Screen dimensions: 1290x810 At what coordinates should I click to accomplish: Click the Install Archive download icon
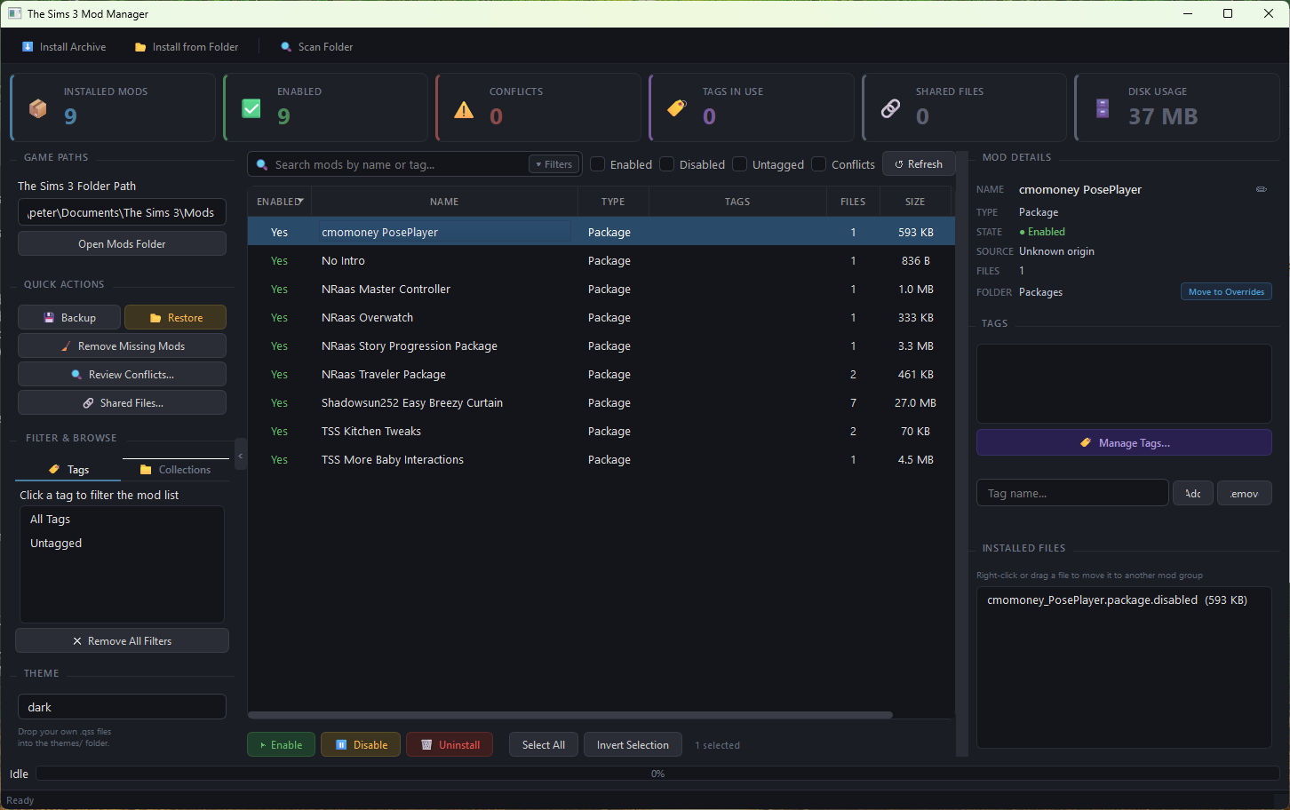point(28,47)
